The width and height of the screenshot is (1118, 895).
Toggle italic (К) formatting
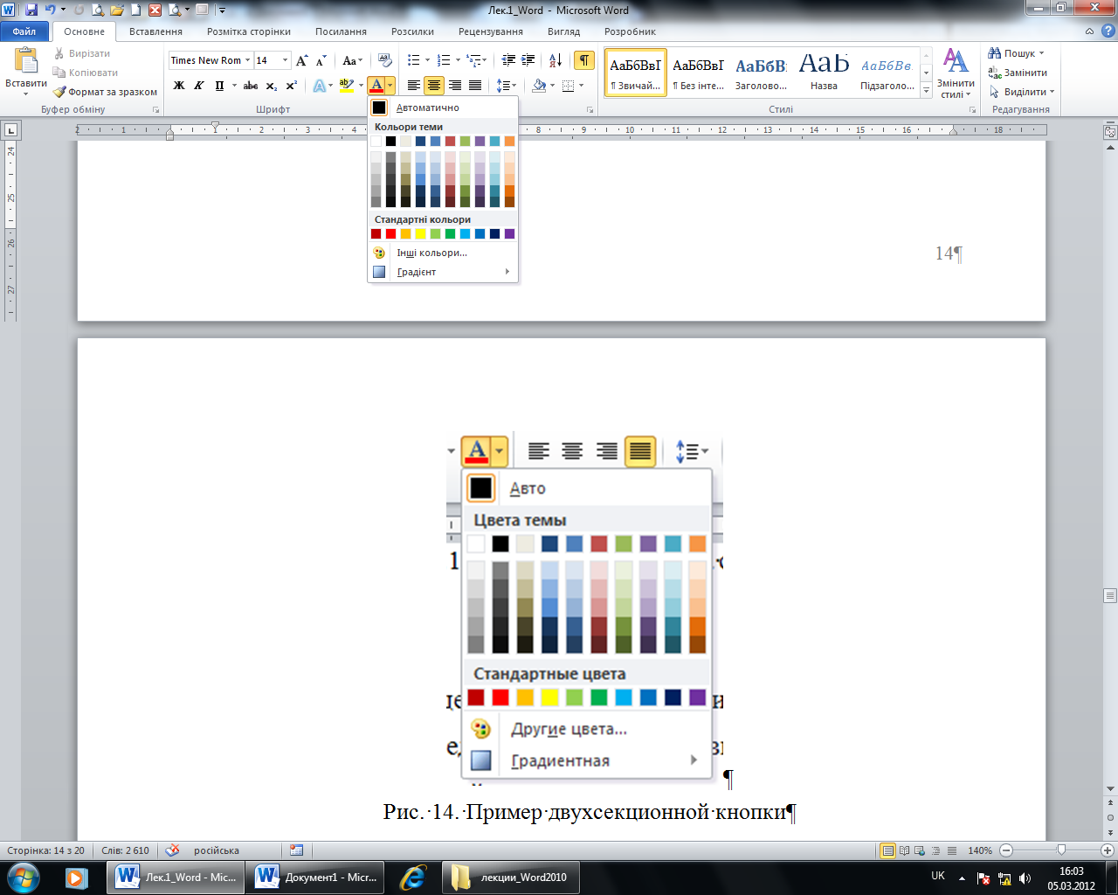click(198, 86)
